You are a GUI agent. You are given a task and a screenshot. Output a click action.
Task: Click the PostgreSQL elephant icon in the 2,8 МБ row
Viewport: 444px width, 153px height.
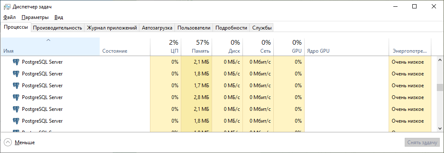click(16, 97)
